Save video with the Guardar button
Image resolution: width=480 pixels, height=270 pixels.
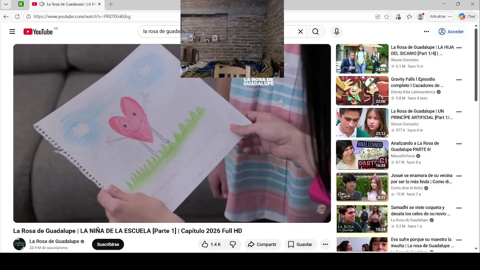coord(300,244)
